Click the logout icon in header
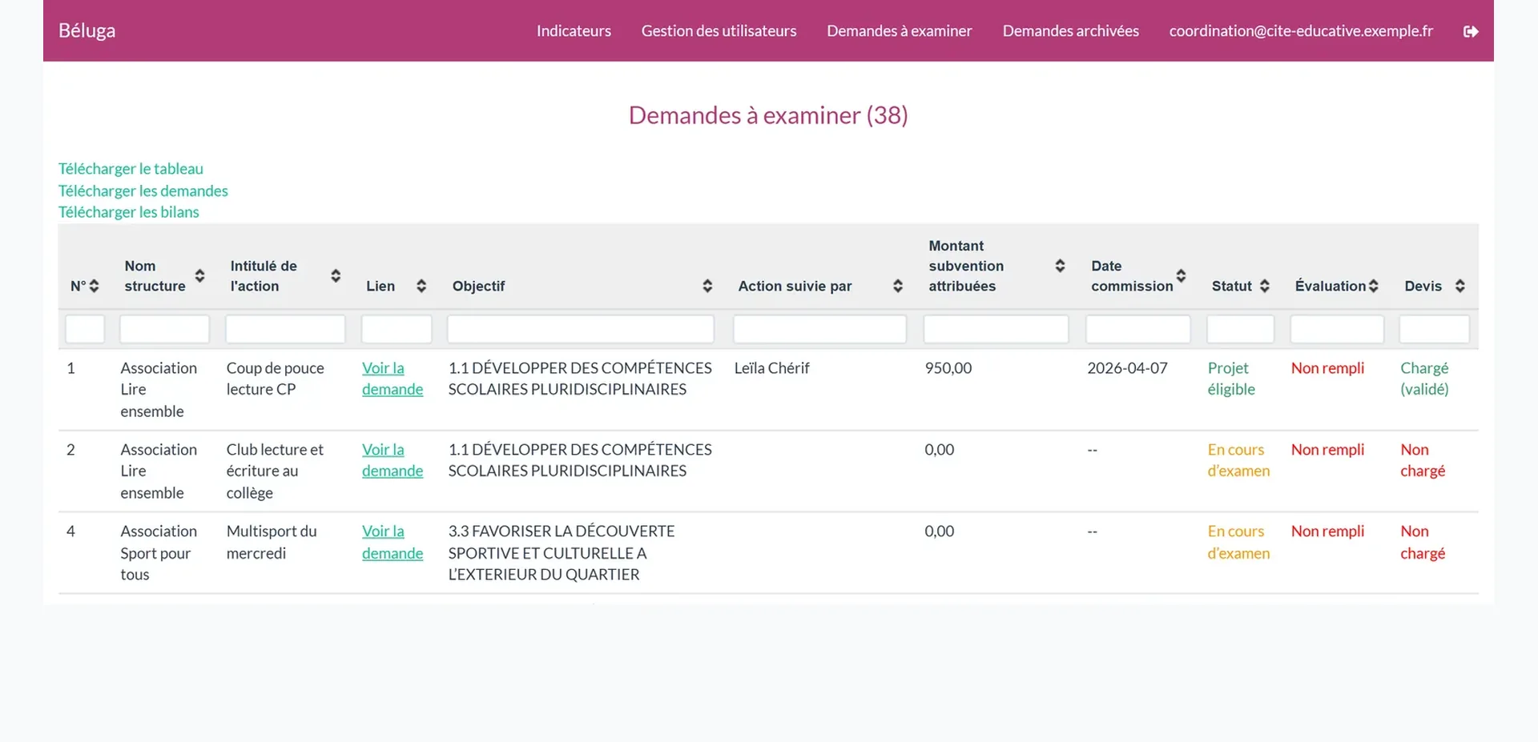This screenshot has height=742, width=1538. [1471, 31]
